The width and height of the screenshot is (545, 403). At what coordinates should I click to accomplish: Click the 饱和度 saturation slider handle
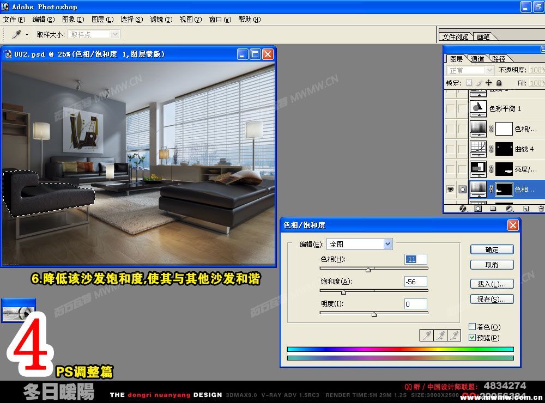pos(344,292)
